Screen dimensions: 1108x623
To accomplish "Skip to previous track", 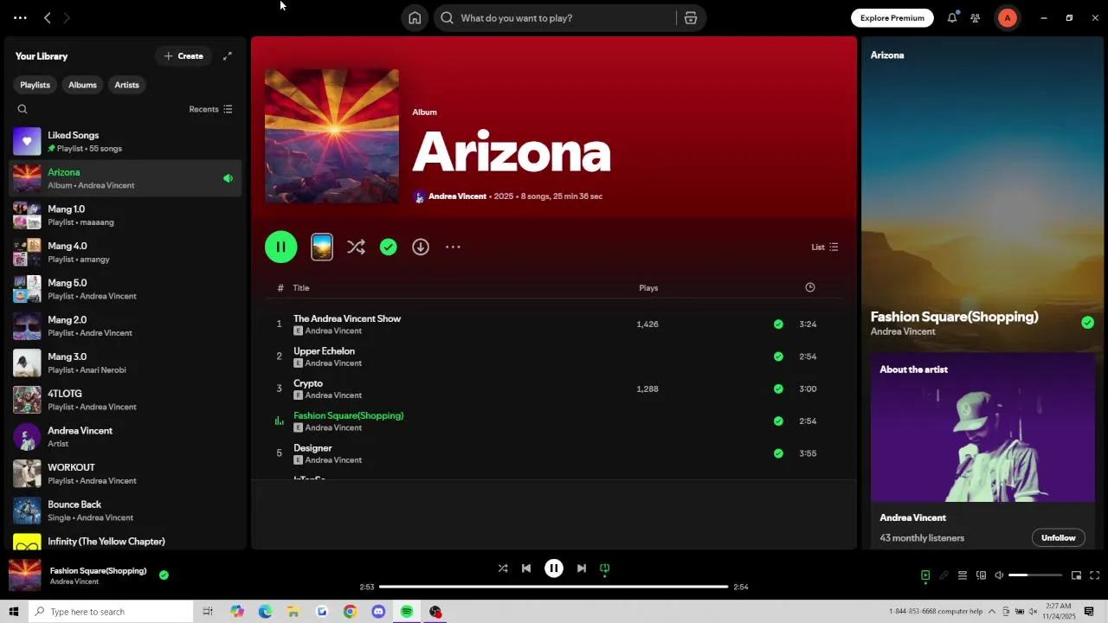I will [x=526, y=568].
